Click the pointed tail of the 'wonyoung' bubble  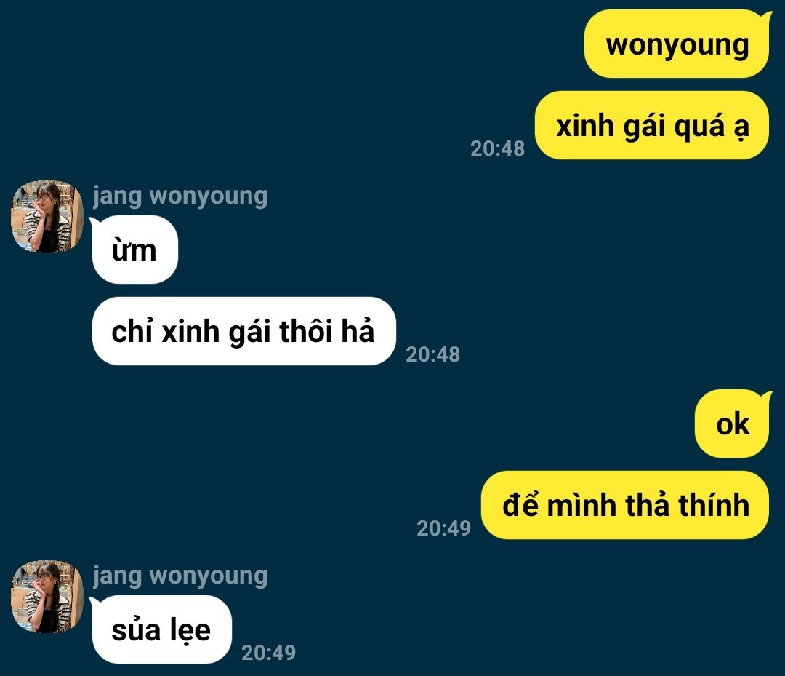tap(767, 17)
